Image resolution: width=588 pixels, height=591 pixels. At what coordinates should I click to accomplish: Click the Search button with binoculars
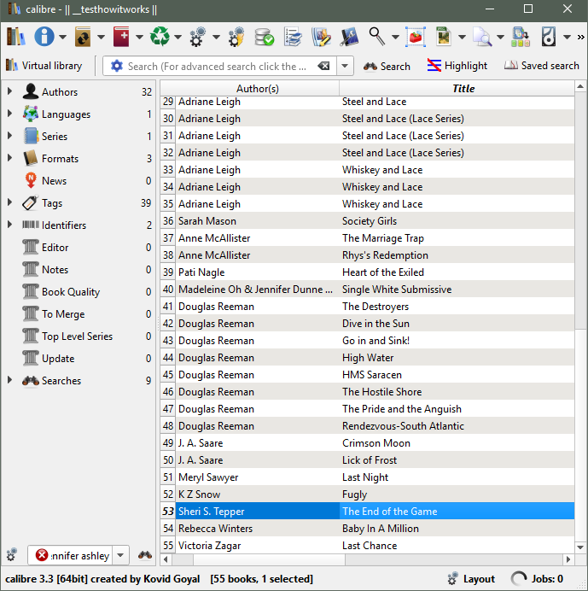point(387,67)
